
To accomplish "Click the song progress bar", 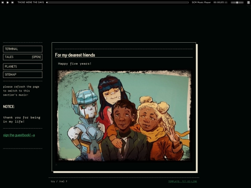I will click(117, 2).
